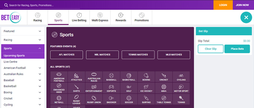Open the Promotions tab
254x108 pixels.
[x=142, y=17]
